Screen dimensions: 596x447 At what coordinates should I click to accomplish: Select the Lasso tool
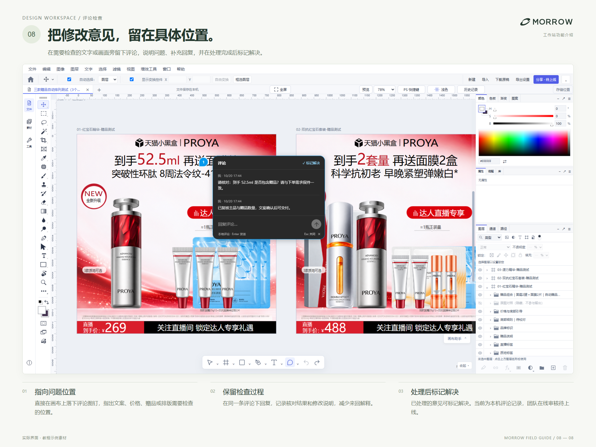coord(43,122)
